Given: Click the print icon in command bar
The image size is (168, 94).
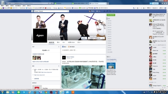Looking at the screenshot, I should tap(144, 8).
